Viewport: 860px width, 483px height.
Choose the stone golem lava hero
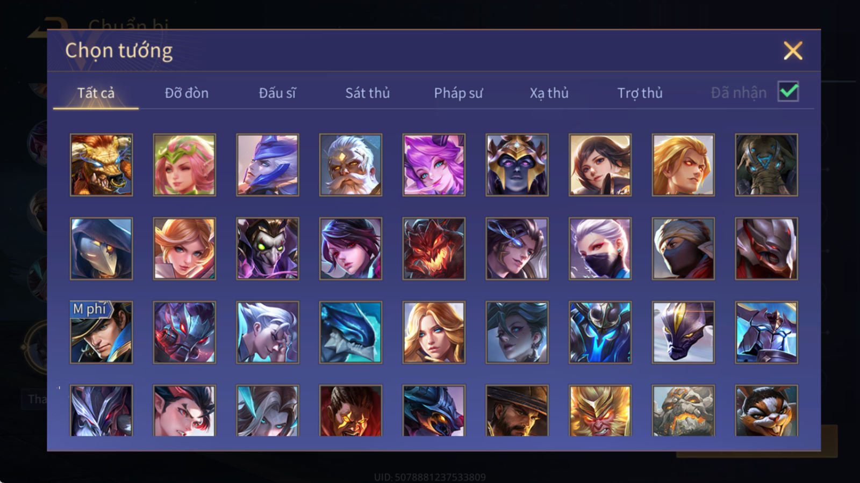(x=683, y=411)
